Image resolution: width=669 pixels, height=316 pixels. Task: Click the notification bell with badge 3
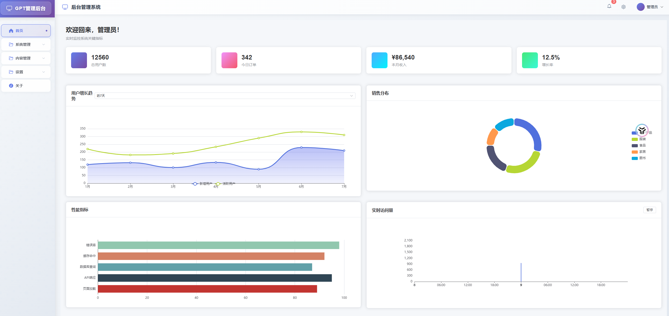609,6
